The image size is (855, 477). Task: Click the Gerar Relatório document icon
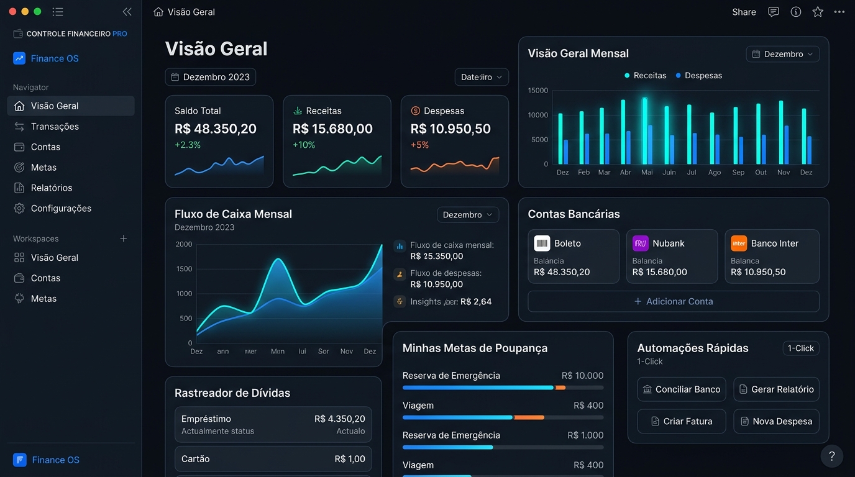(743, 389)
